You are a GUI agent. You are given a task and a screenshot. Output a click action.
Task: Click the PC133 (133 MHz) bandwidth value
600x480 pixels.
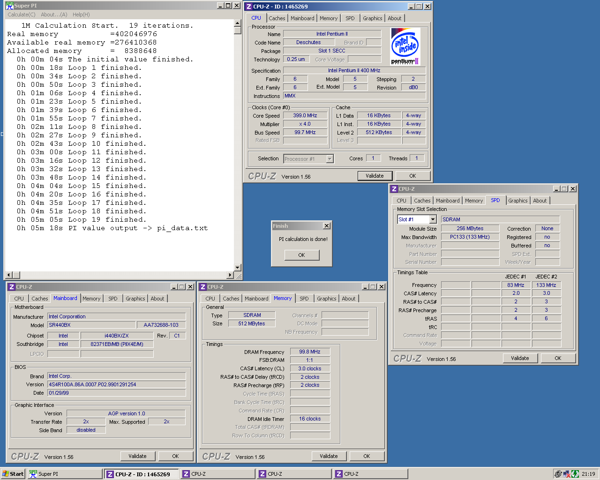tap(470, 237)
